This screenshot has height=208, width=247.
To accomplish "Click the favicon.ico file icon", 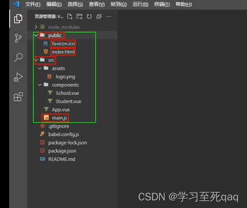I will pyautogui.click(x=46, y=44).
